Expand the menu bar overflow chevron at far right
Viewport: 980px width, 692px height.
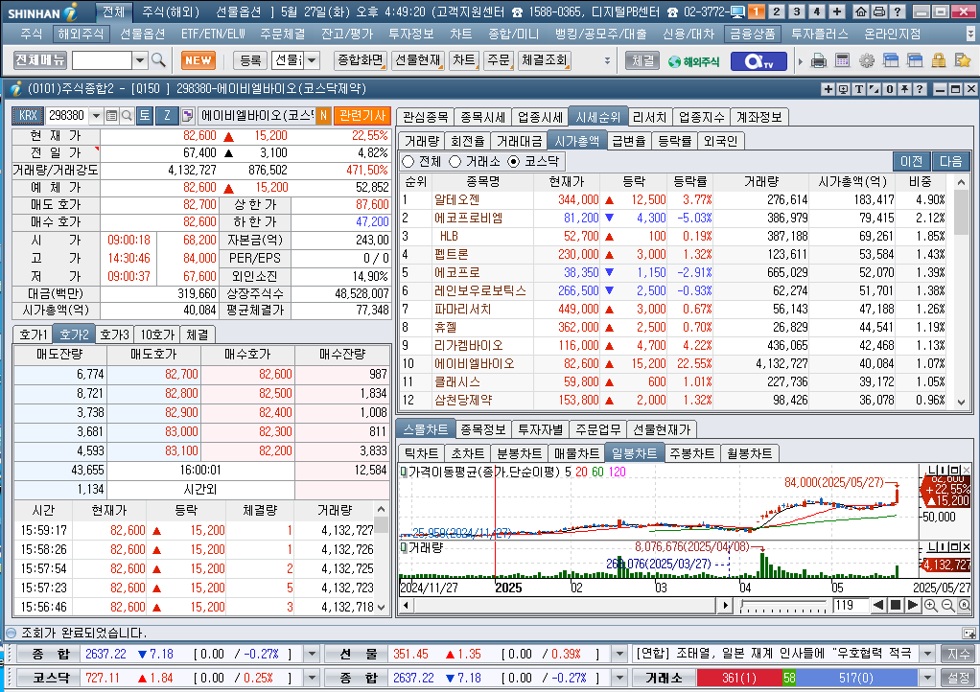[x=970, y=34]
